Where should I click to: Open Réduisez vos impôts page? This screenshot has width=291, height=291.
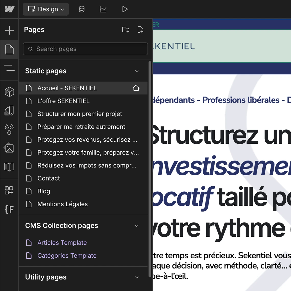pyautogui.click(x=83, y=165)
